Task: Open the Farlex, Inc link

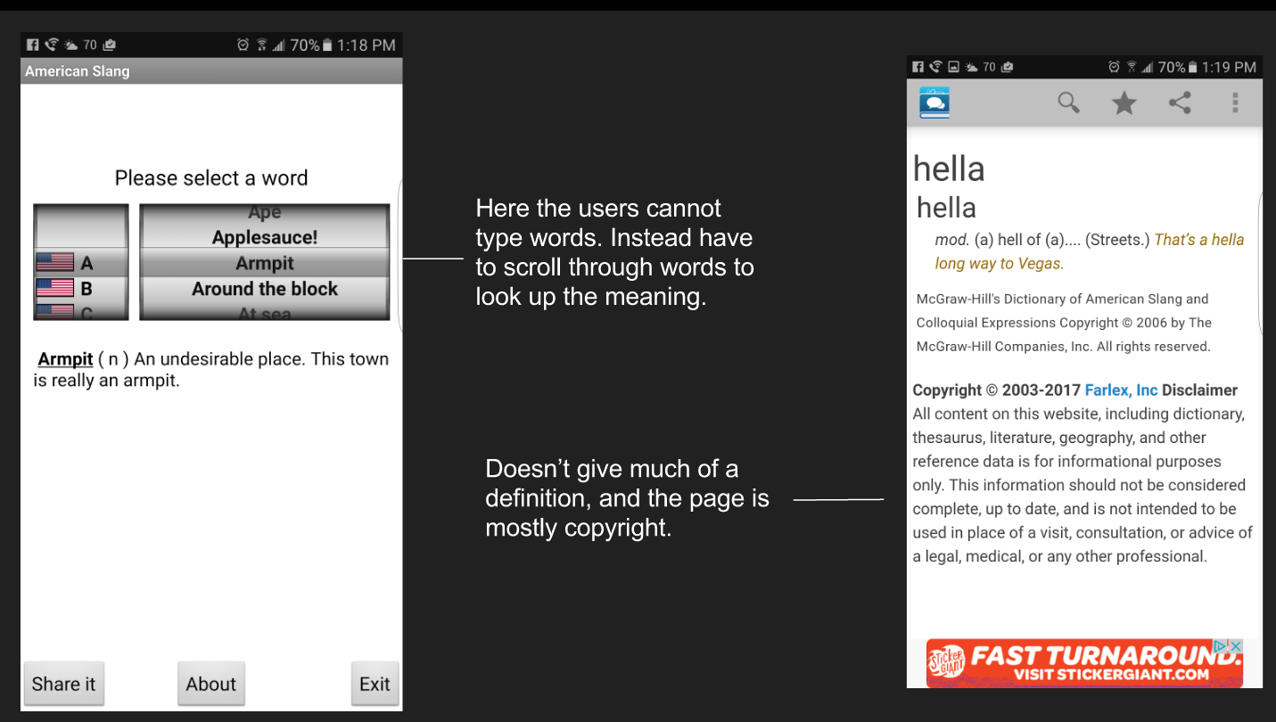Action: click(1121, 390)
